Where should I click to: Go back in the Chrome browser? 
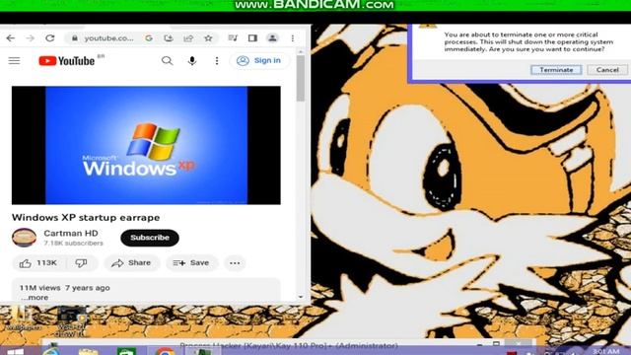pyautogui.click(x=11, y=38)
